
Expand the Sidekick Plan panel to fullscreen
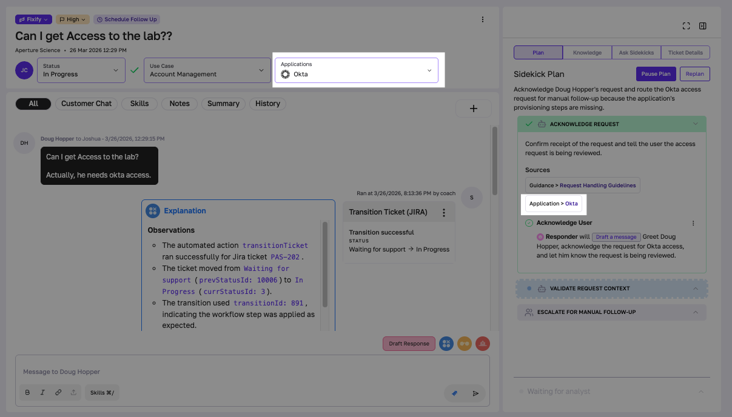point(686,26)
